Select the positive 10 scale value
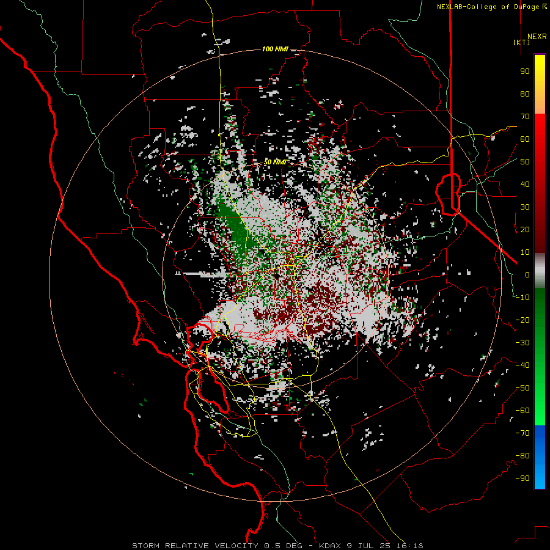Image resolution: width=550 pixels, height=550 pixels. (x=525, y=252)
